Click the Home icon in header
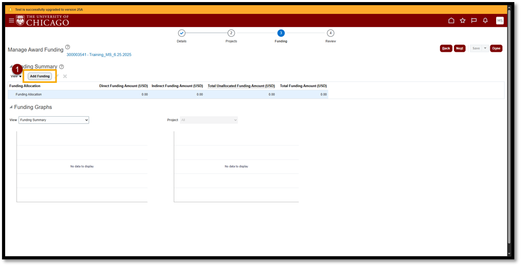The width and height of the screenshot is (521, 266). pyautogui.click(x=451, y=21)
